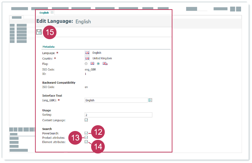Viewport: 252px width, 163px height.
Task: Click the Interface Text input field
Action: point(115,100)
